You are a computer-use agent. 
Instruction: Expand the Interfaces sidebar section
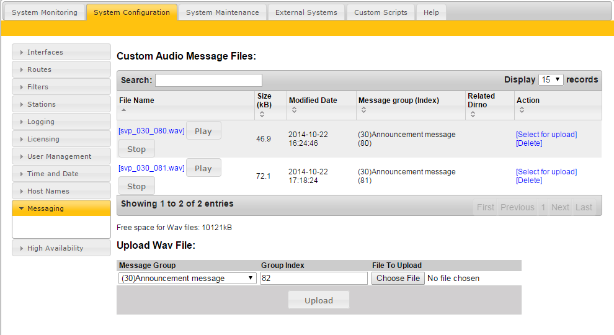click(x=61, y=52)
